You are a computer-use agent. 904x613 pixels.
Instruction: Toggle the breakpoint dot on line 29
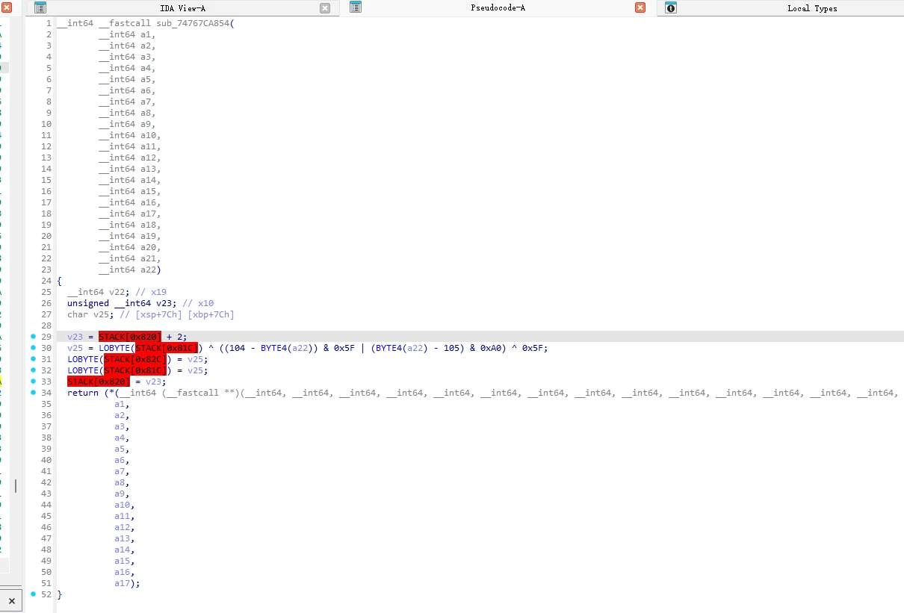tap(33, 337)
